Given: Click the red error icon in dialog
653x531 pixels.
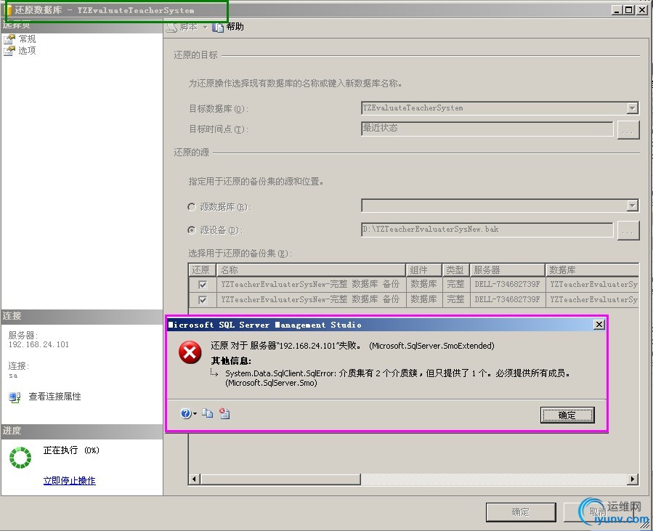Looking at the screenshot, I should click(x=190, y=353).
